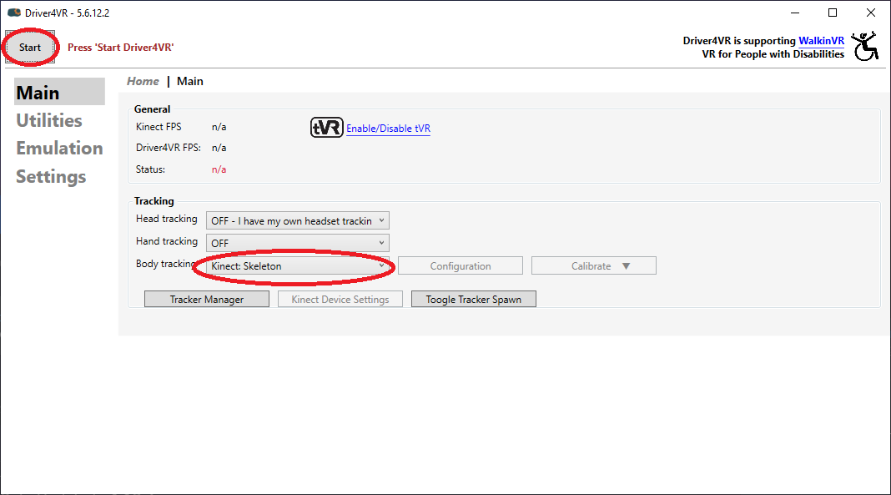Maximize the Driver4VR window
The width and height of the screenshot is (891, 495).
coord(833,13)
